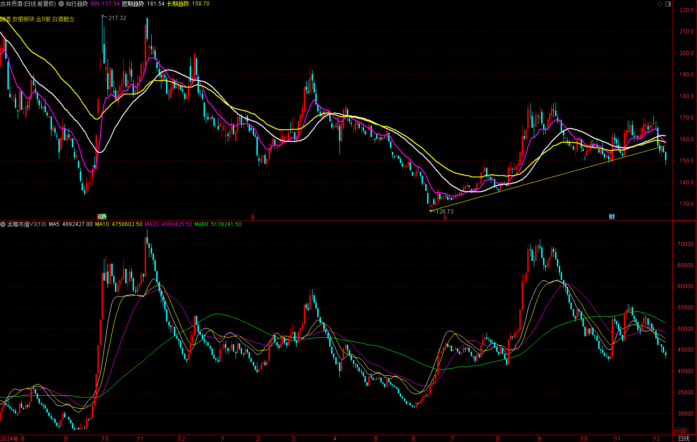Click the MA60 legend in lower panel
697x442 pixels.
217,224
